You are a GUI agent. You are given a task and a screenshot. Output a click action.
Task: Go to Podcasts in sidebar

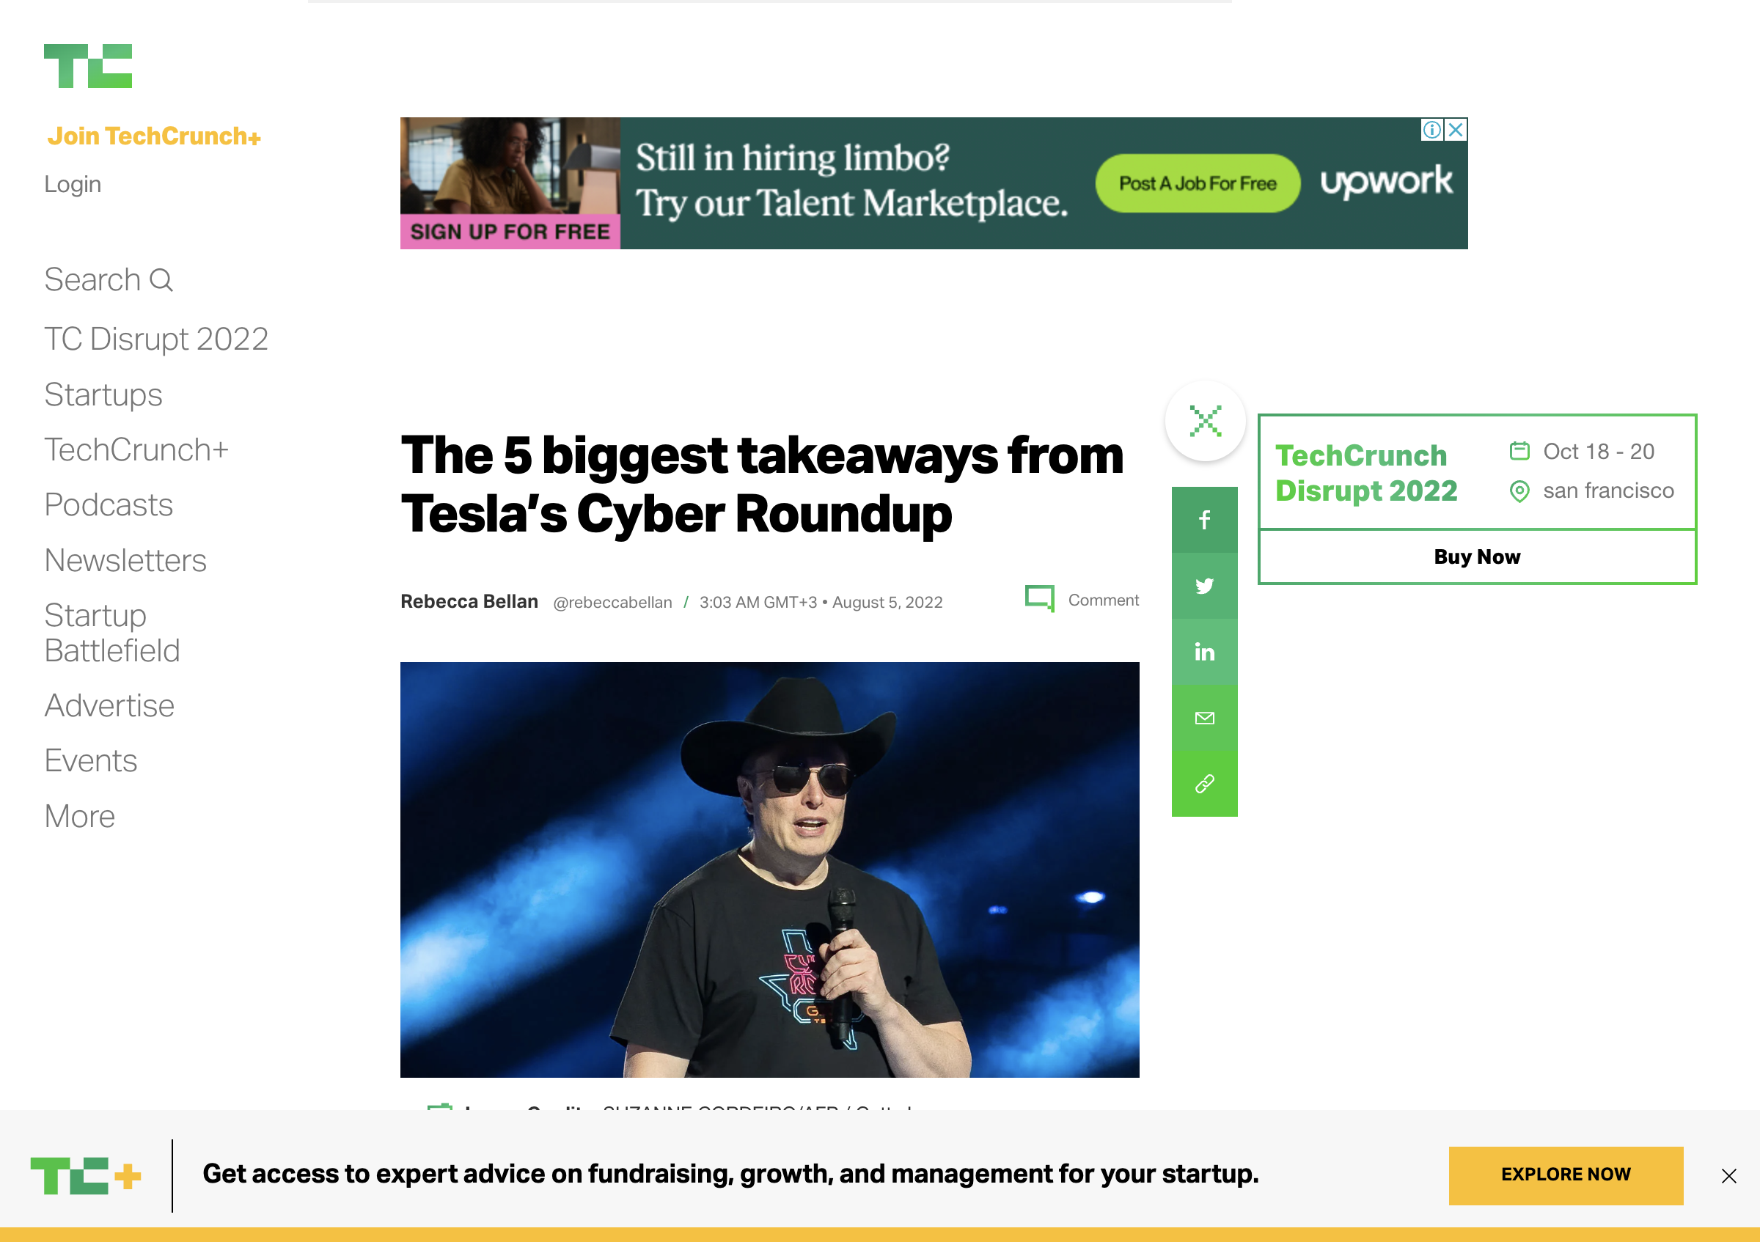[109, 505]
